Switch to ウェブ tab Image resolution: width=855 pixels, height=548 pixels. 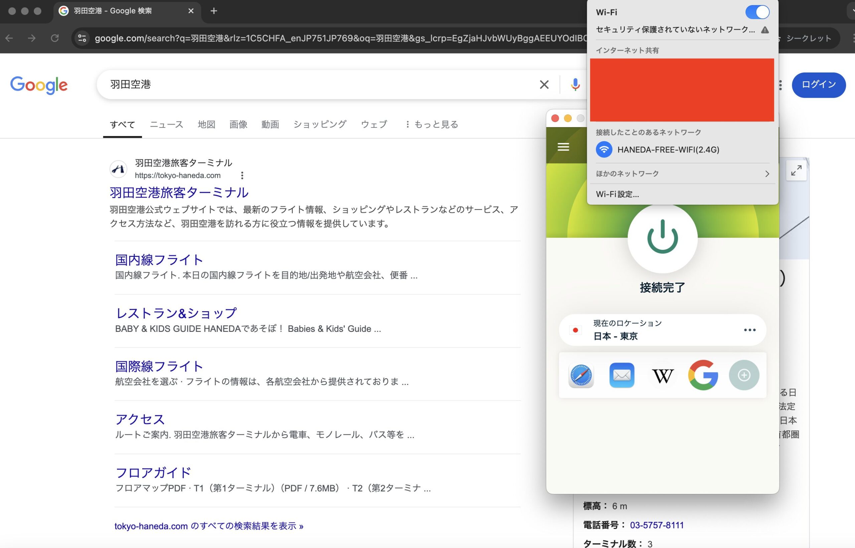[374, 124]
